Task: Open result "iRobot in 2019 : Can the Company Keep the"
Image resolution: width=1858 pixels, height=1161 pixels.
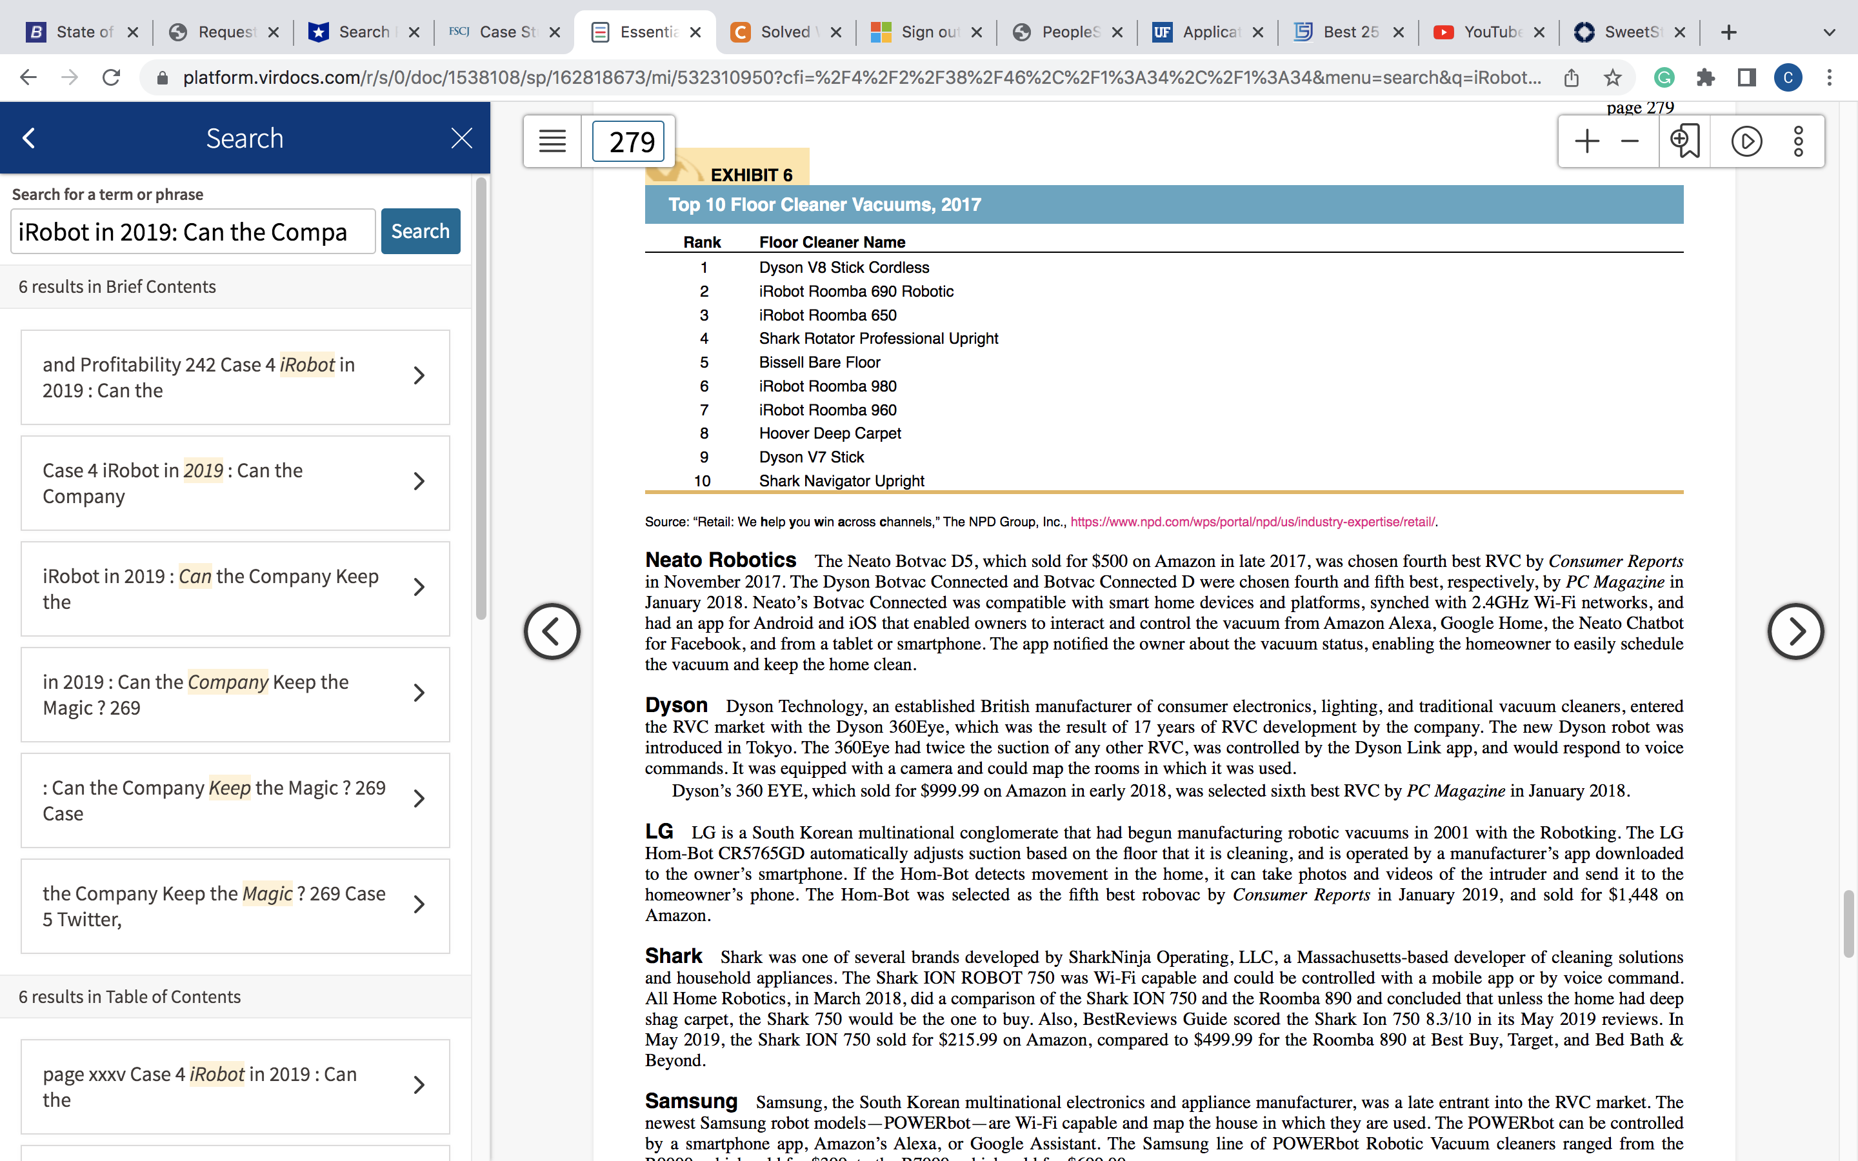Action: tap(235, 589)
